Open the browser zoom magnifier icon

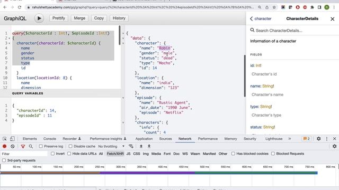260,7
